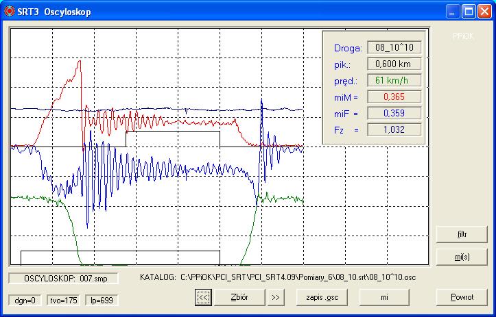Image resolution: width=496 pixels, height=317 pixels.
Task: Click the tvo=175 status box
Action: pyautogui.click(x=64, y=300)
